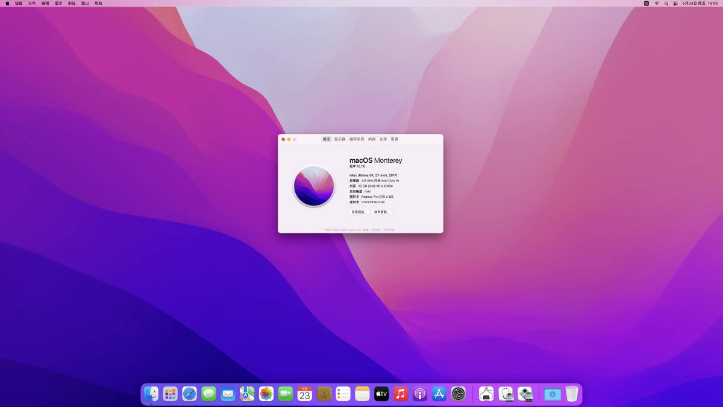Image resolution: width=723 pixels, height=407 pixels.
Task: Click the "3.5 GHz" Intel Core i5 processor value
Action: [x=380, y=180]
